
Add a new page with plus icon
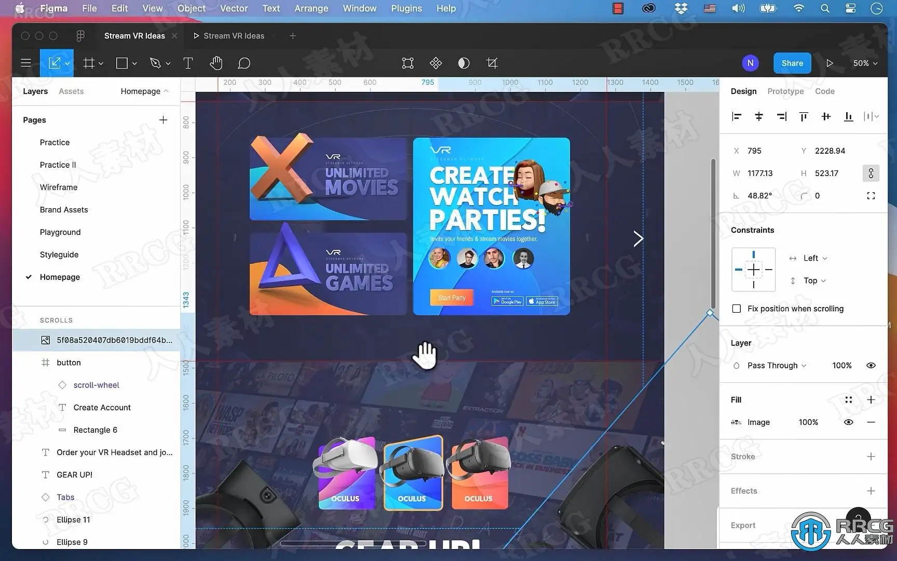pyautogui.click(x=163, y=120)
